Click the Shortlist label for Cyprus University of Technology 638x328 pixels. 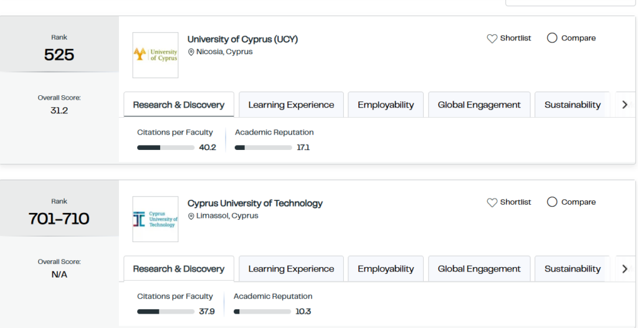pyautogui.click(x=515, y=202)
